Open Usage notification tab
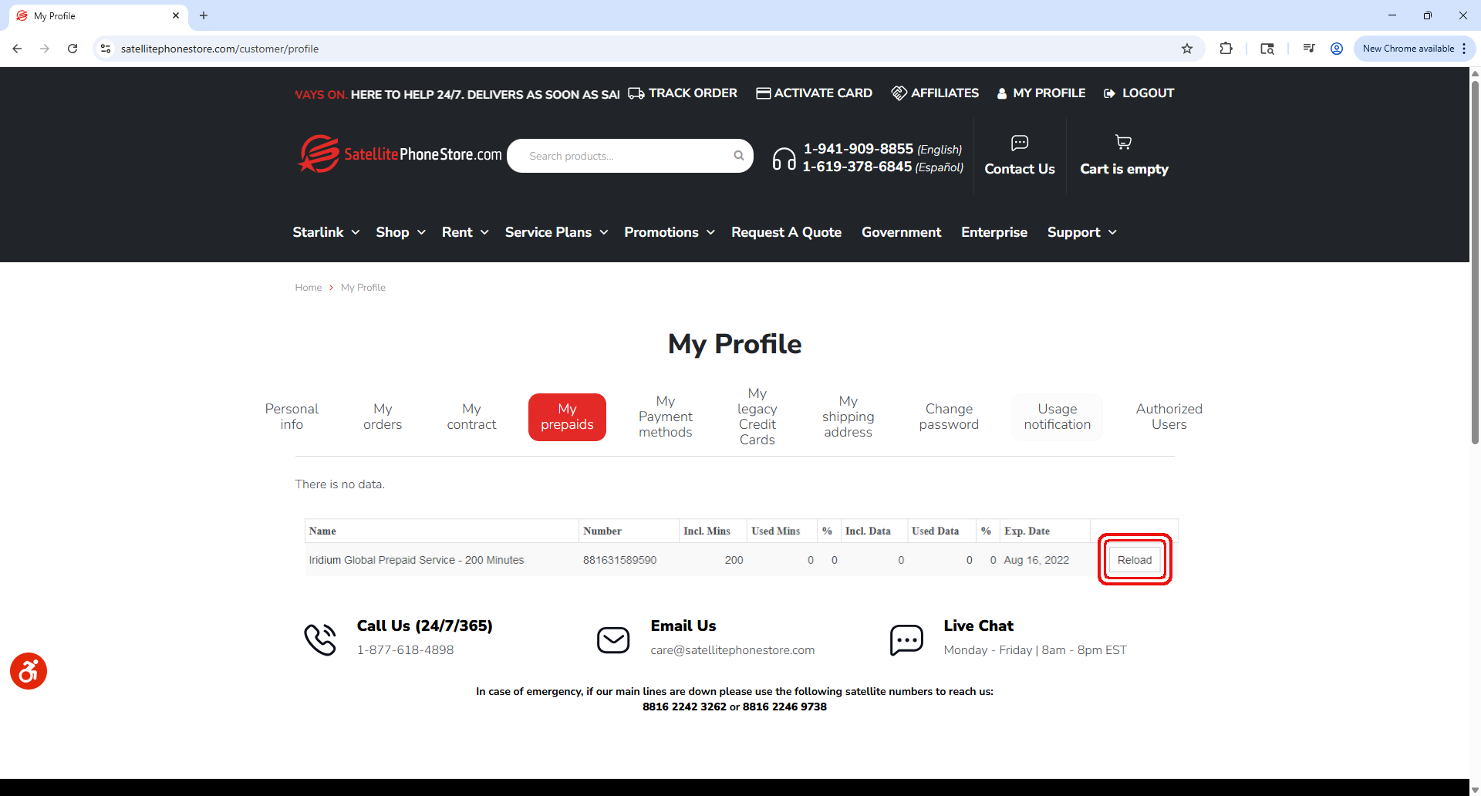This screenshot has height=796, width=1481. pyautogui.click(x=1057, y=417)
